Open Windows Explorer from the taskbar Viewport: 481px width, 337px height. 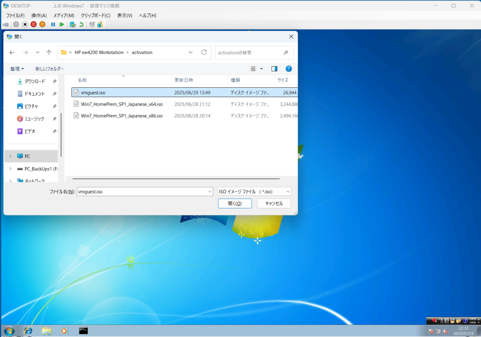(x=47, y=331)
